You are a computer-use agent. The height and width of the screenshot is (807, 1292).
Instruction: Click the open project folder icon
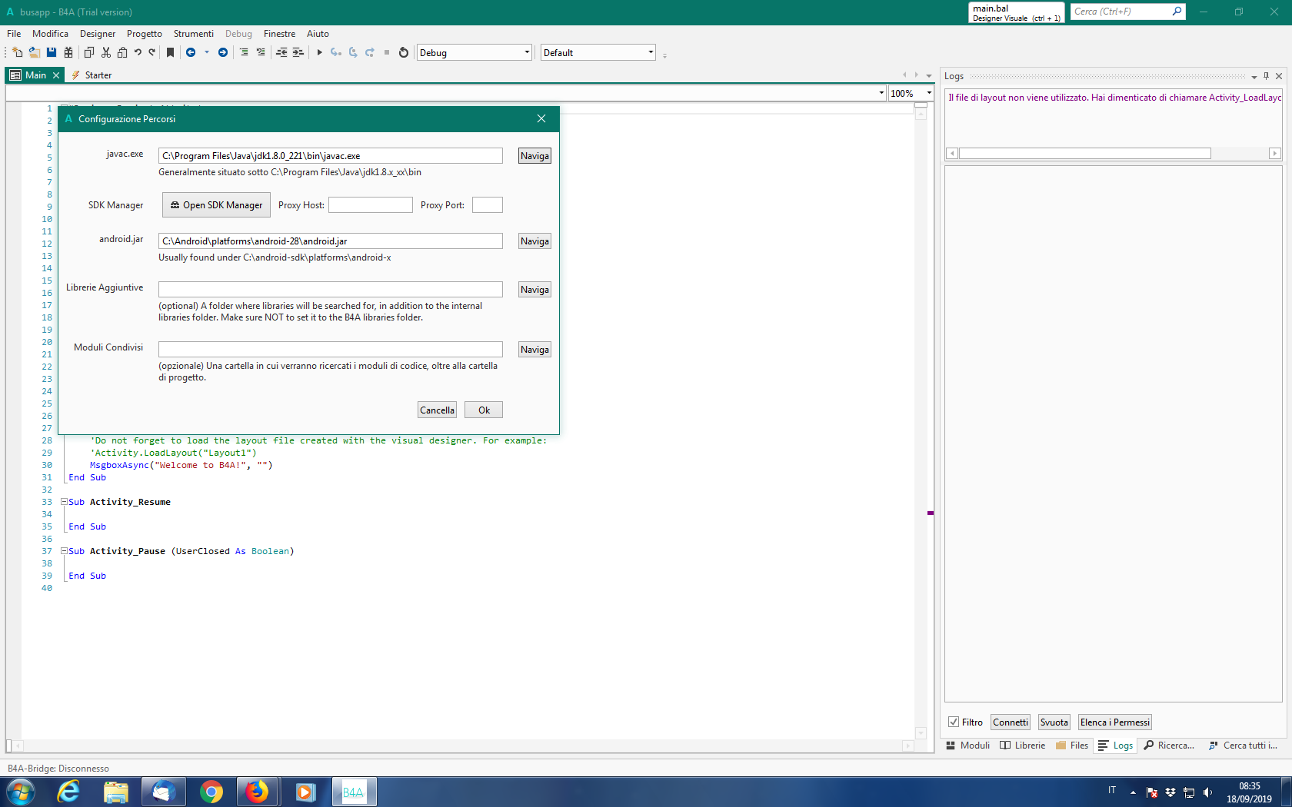(x=35, y=52)
